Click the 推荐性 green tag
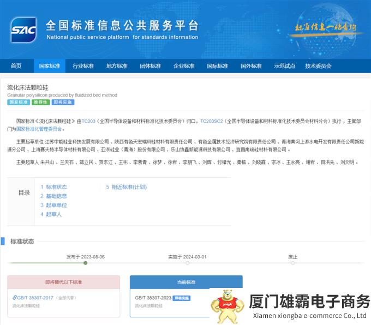This screenshot has height=325, width=371. [41, 102]
